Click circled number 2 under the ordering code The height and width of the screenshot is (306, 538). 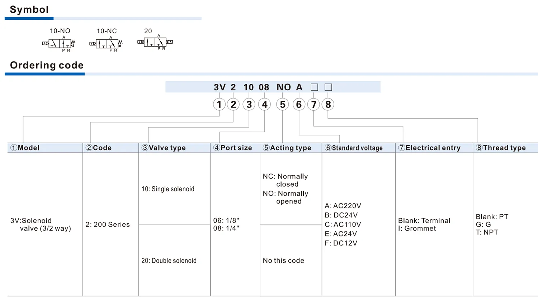click(x=233, y=104)
